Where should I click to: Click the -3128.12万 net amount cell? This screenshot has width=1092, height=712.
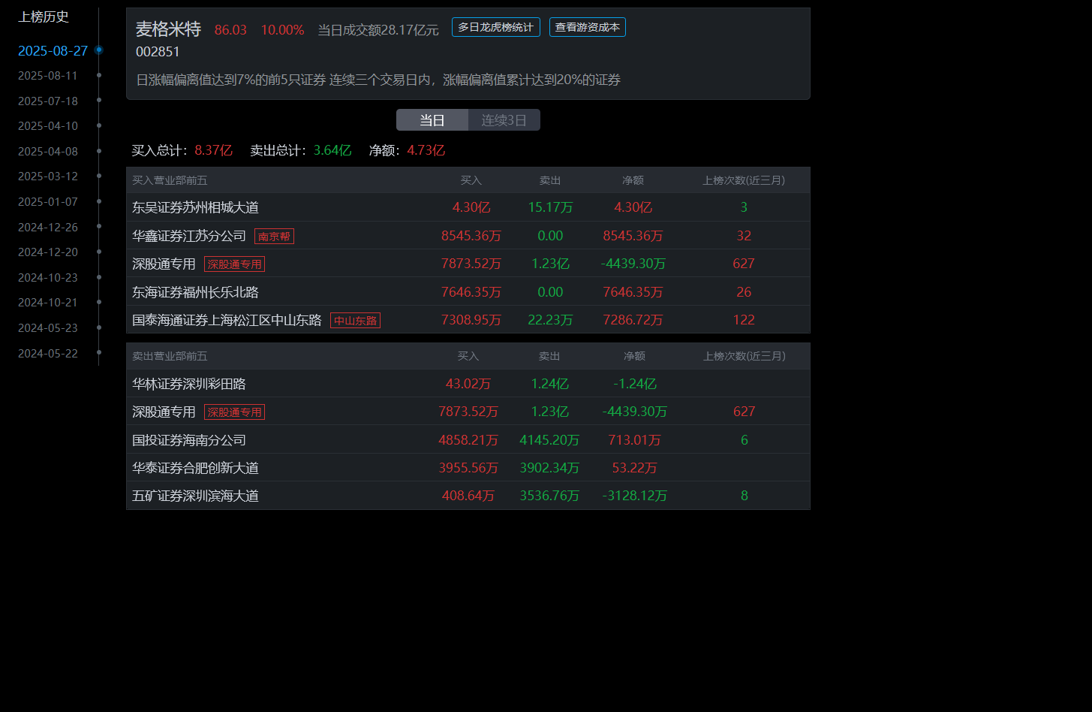pyautogui.click(x=635, y=496)
